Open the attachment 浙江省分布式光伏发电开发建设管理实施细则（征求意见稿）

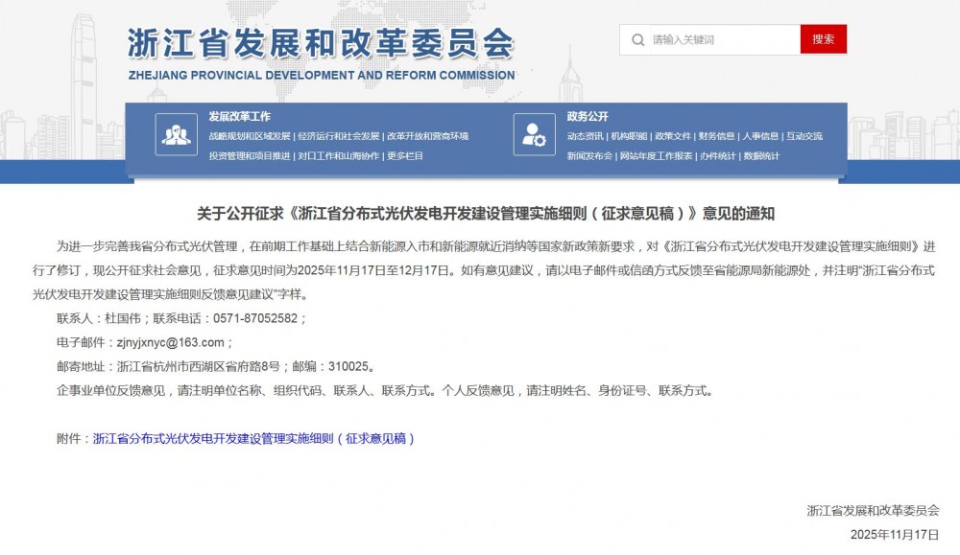click(x=253, y=438)
